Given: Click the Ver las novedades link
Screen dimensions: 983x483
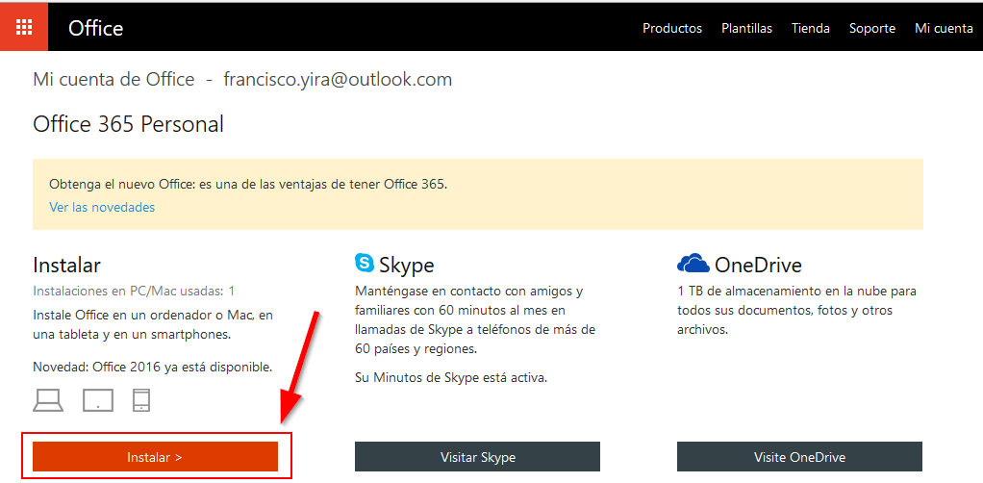Looking at the screenshot, I should (x=102, y=207).
